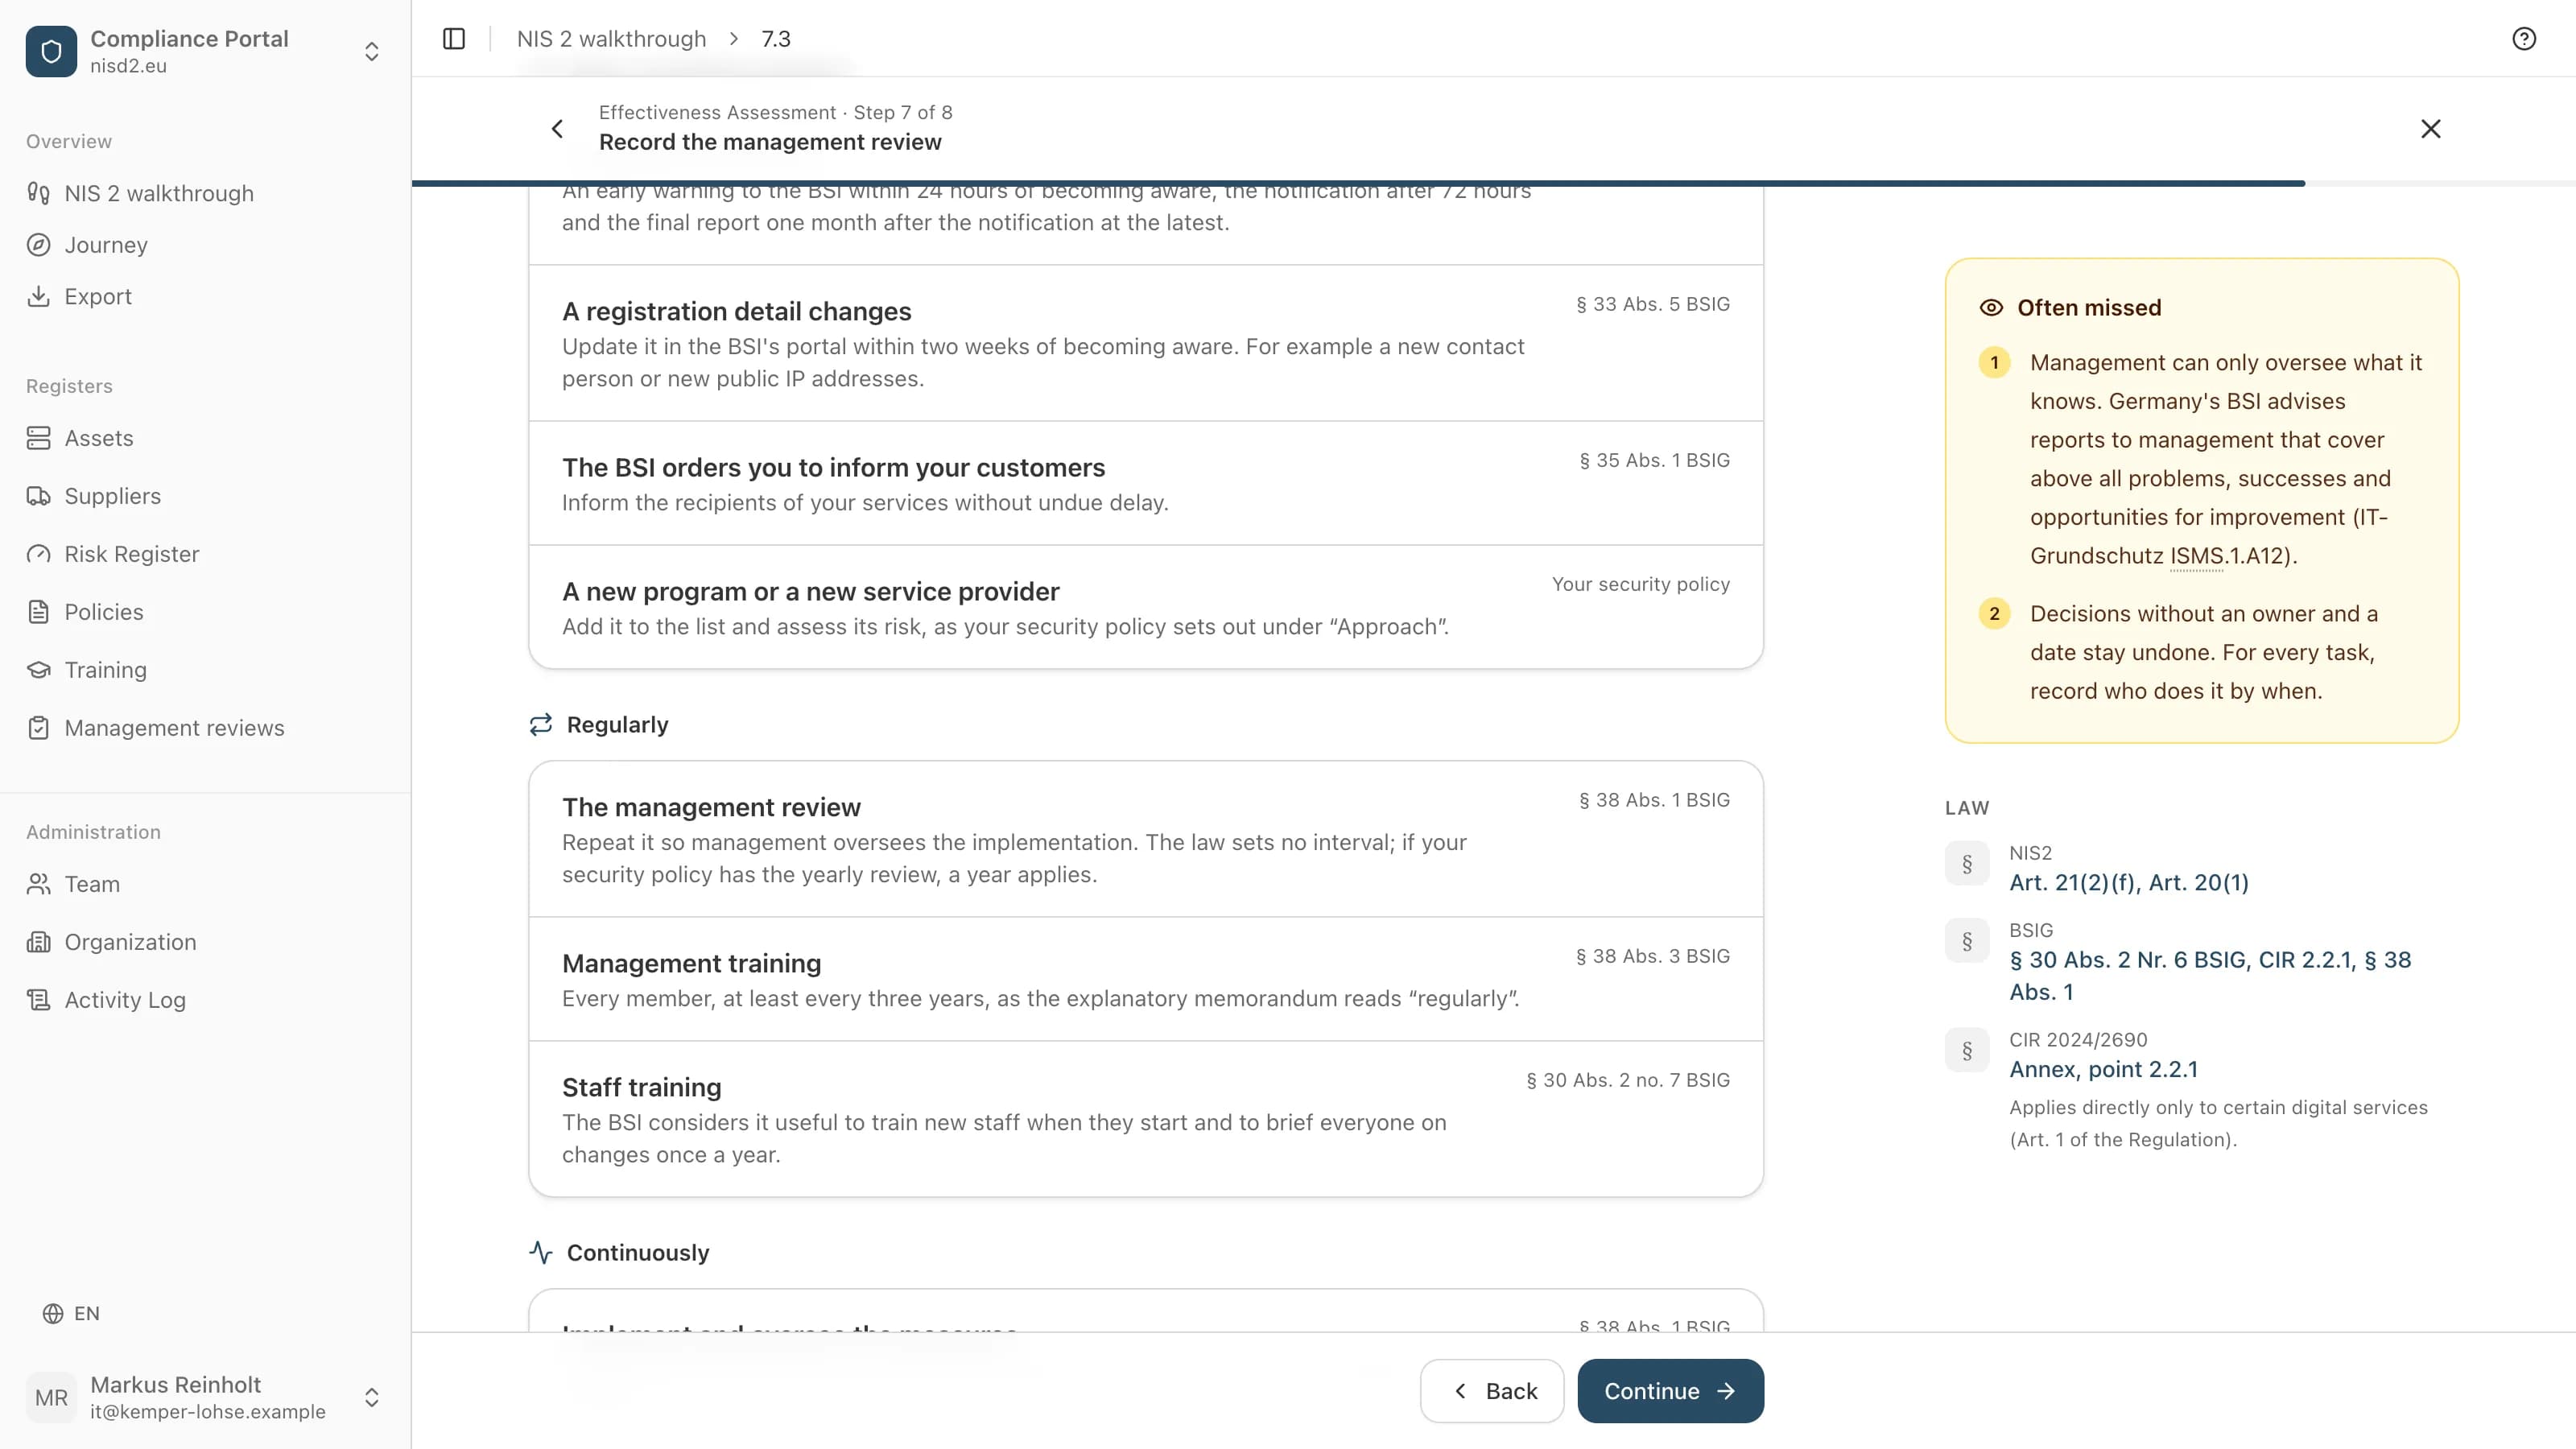Click the globe EN language switcher
Screen dimensions: 2576x1449
71,1313
